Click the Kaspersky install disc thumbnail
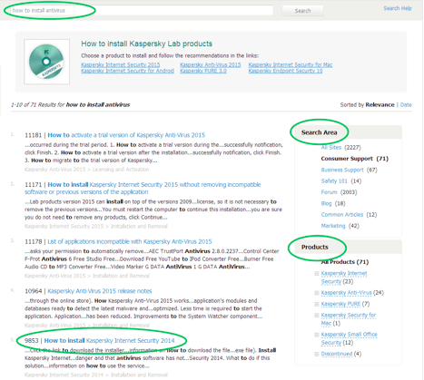This screenshot has height=380, width=424. pos(47,62)
